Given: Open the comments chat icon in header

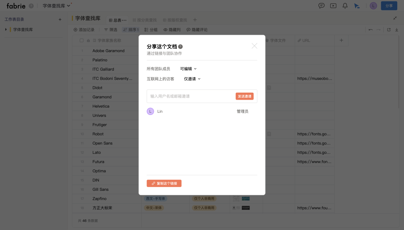Looking at the screenshot, I should click(x=321, y=6).
